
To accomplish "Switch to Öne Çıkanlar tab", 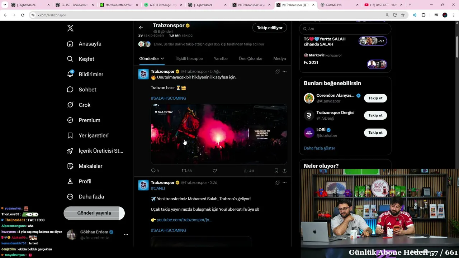I will [251, 58].
